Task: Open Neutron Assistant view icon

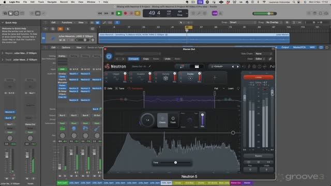Action: point(182,67)
